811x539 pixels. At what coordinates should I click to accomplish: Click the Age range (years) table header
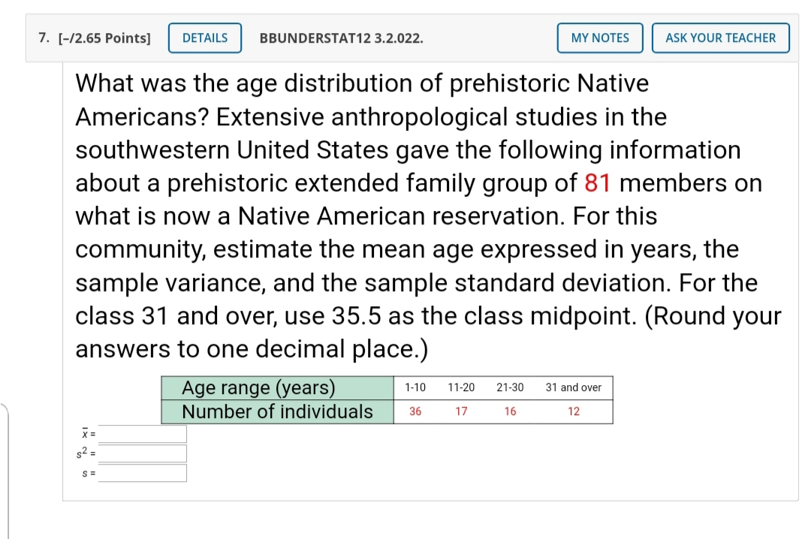click(x=258, y=387)
